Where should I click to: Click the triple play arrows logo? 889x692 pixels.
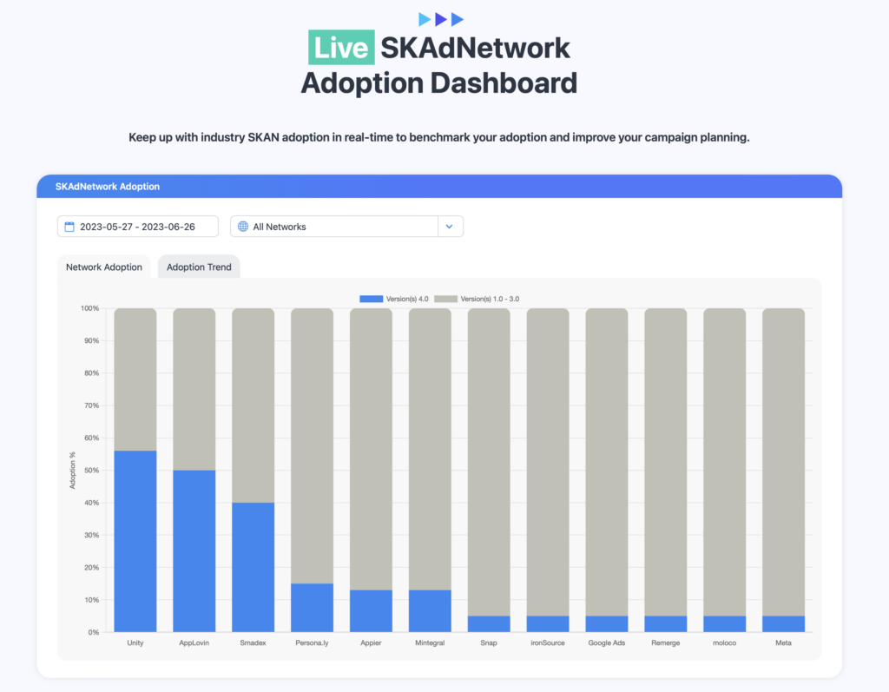(441, 19)
